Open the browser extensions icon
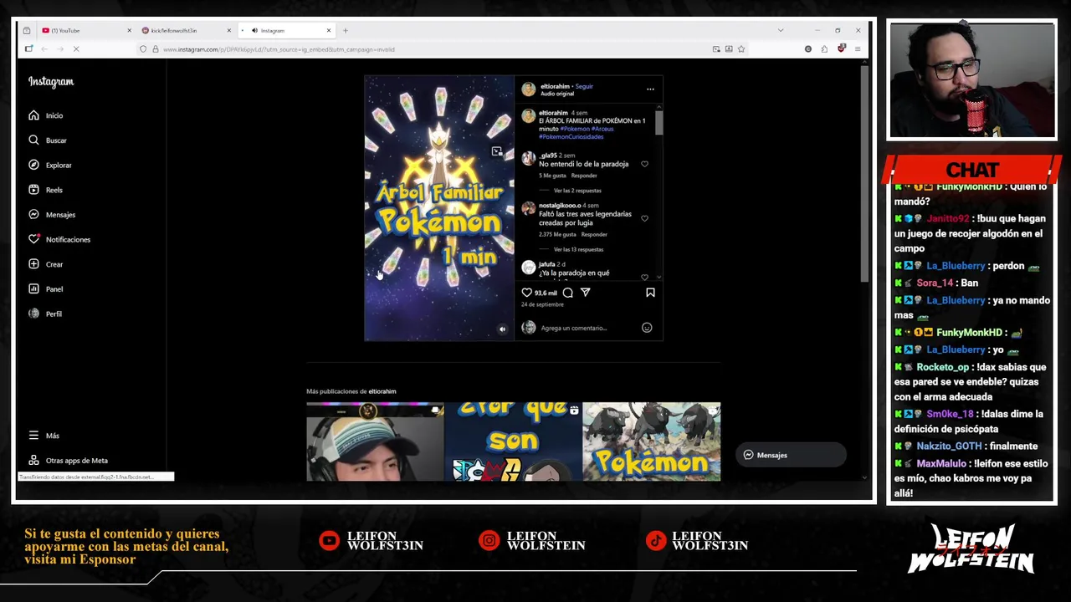 824,49
